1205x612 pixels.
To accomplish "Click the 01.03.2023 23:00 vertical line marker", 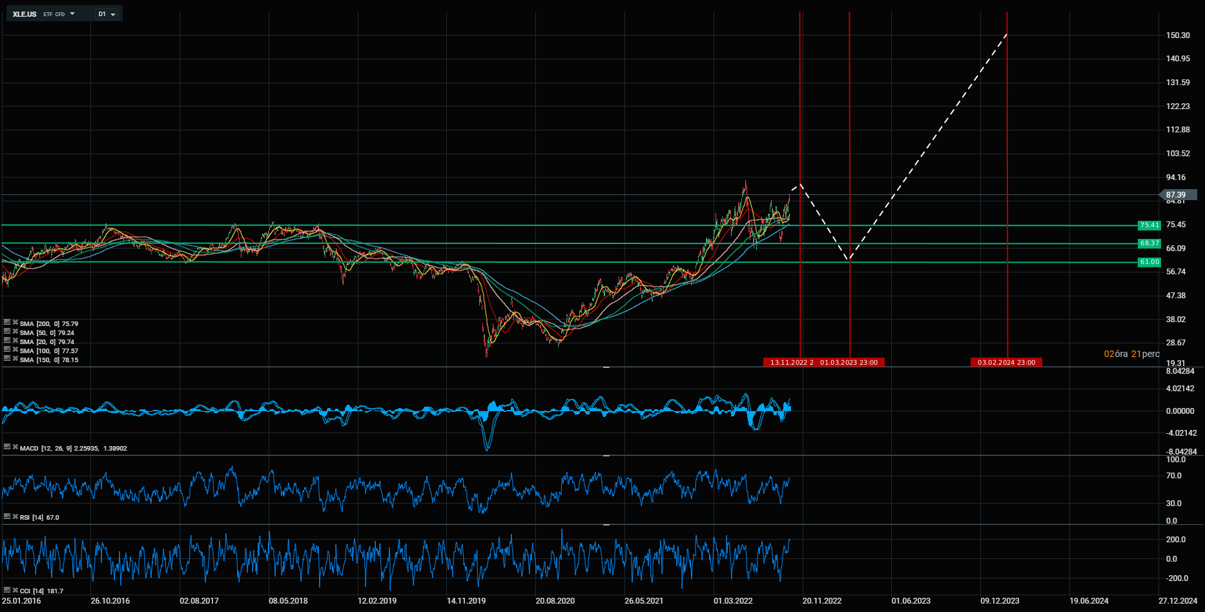I will point(849,362).
